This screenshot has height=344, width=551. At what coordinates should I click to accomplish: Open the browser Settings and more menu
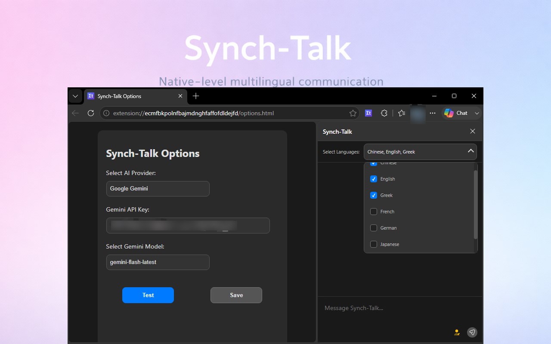[x=433, y=113]
